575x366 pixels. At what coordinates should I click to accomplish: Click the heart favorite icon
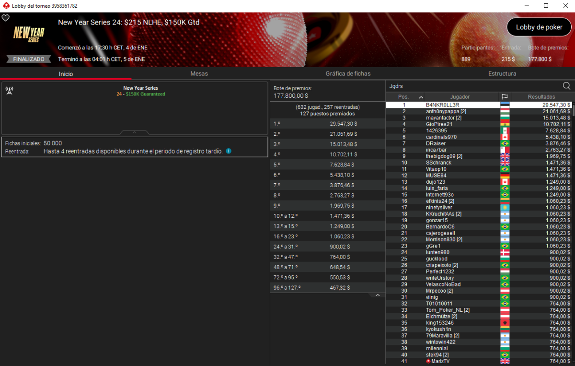tap(6, 18)
